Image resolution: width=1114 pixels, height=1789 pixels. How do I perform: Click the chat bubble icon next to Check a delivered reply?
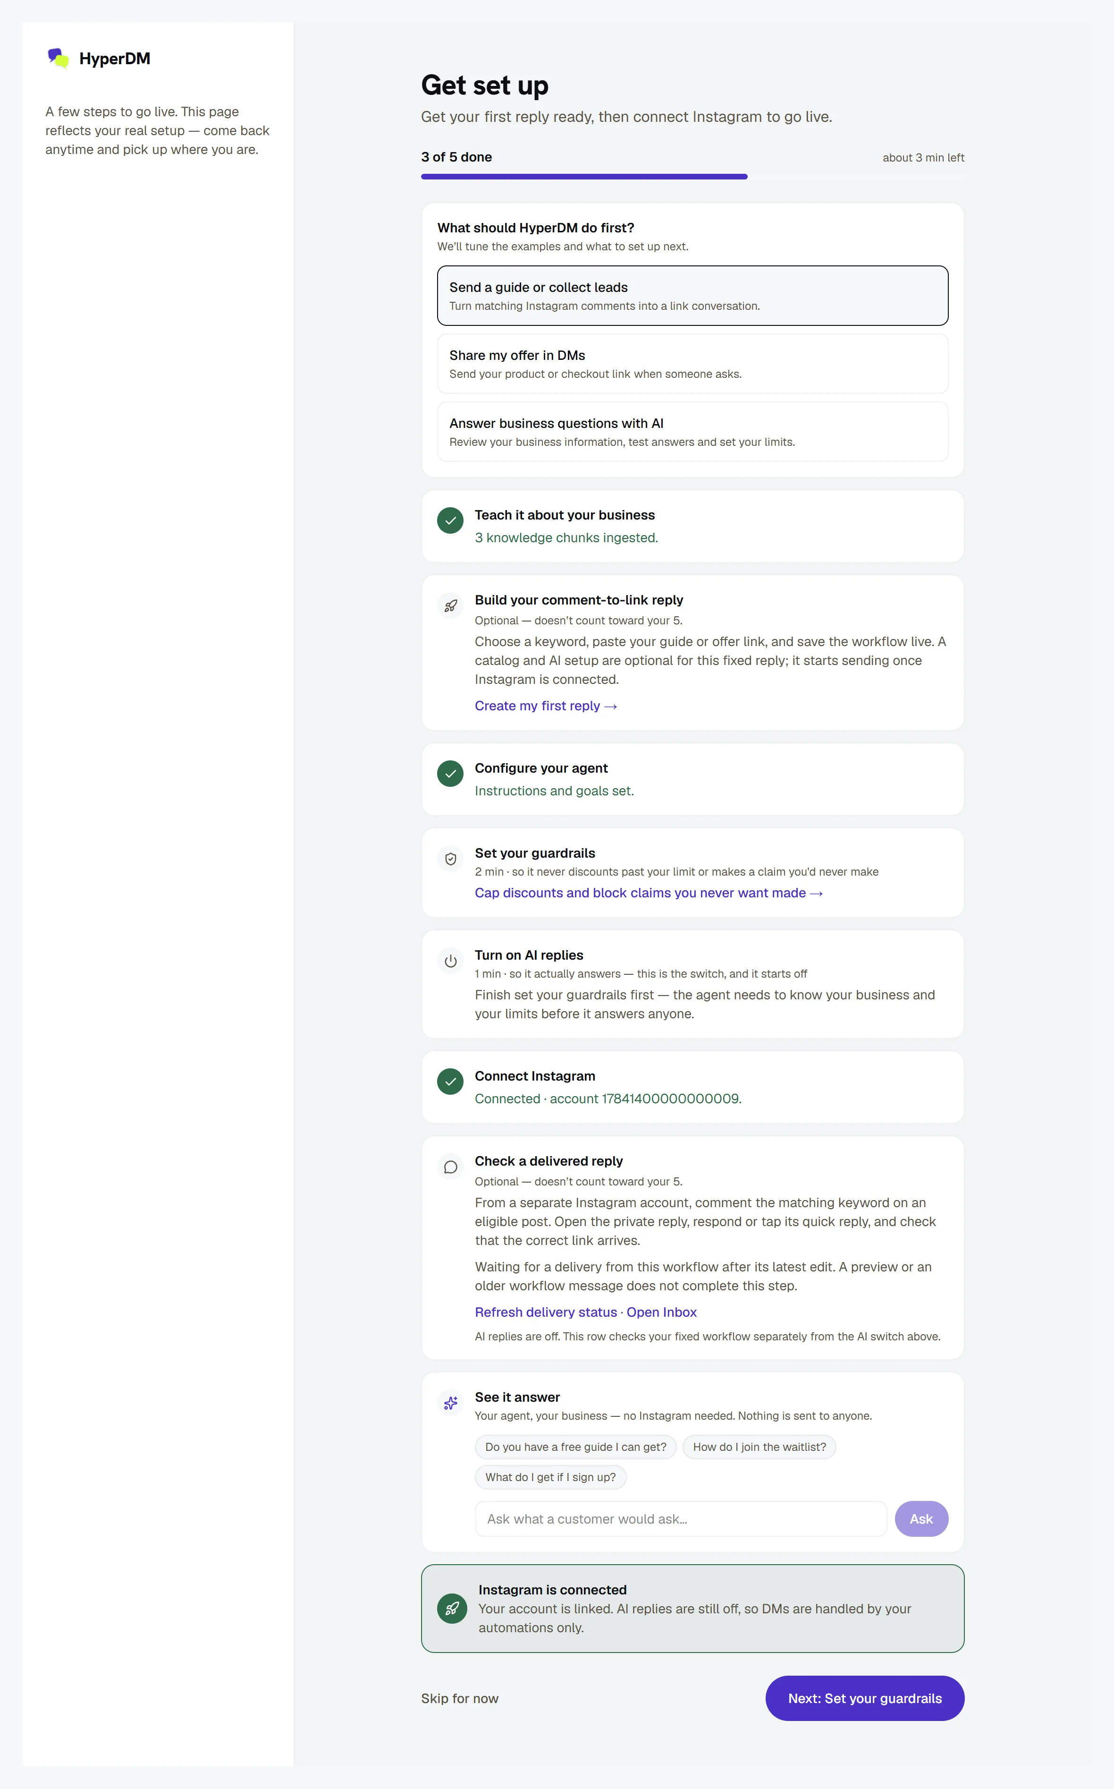[x=450, y=1167]
